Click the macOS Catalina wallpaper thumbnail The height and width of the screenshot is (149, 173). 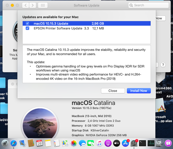pos(40,123)
